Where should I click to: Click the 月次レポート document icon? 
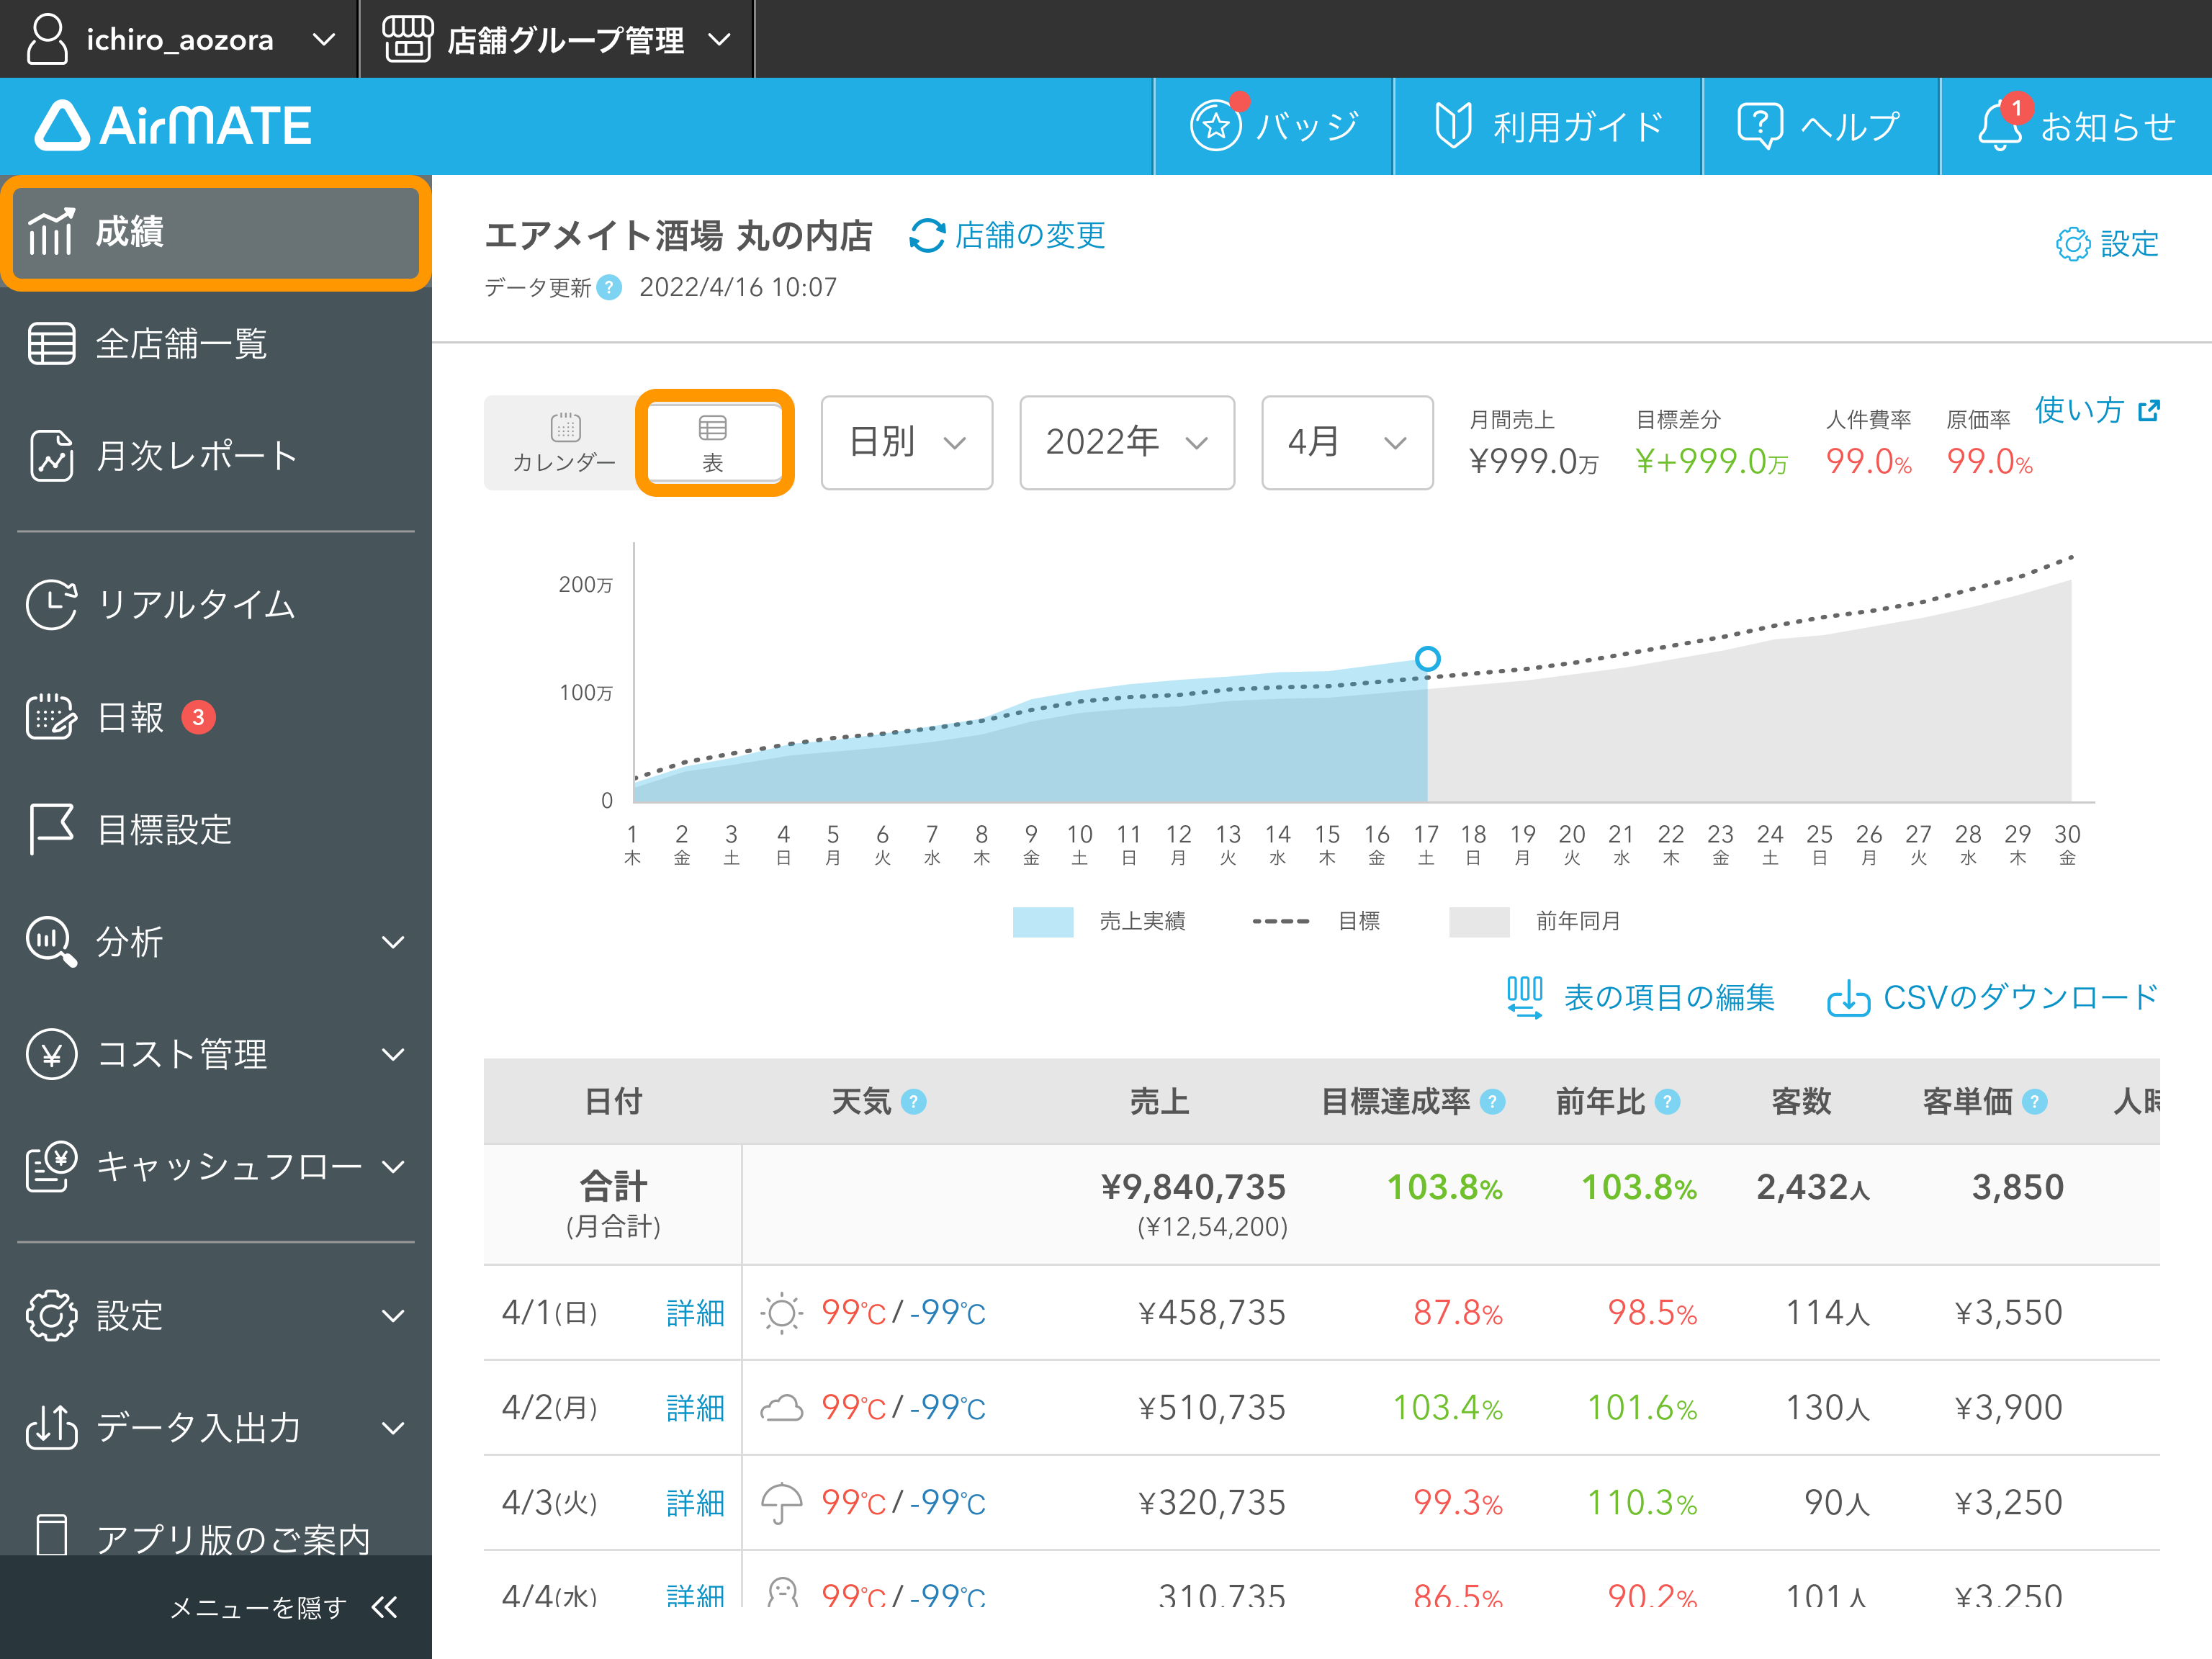point(51,456)
